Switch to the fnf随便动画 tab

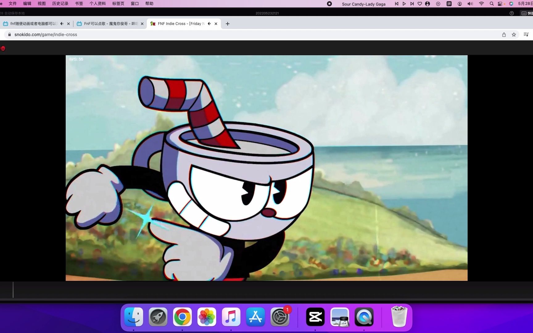(x=33, y=24)
